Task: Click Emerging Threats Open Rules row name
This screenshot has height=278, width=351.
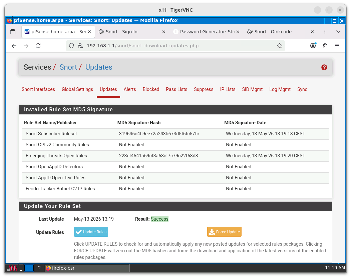Action: 56,156
